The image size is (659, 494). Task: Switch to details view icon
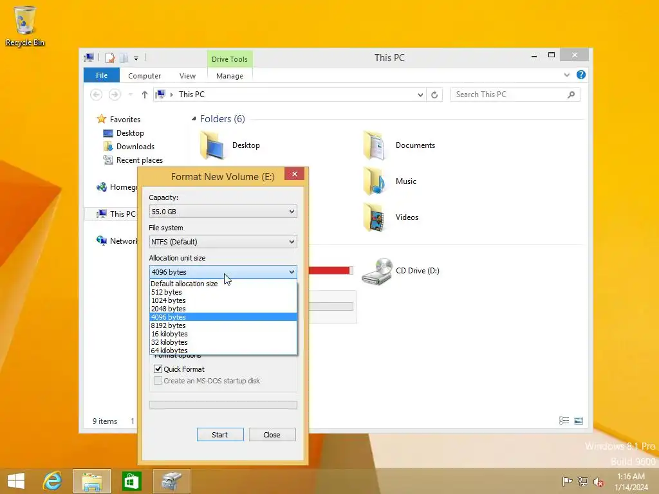click(x=564, y=421)
